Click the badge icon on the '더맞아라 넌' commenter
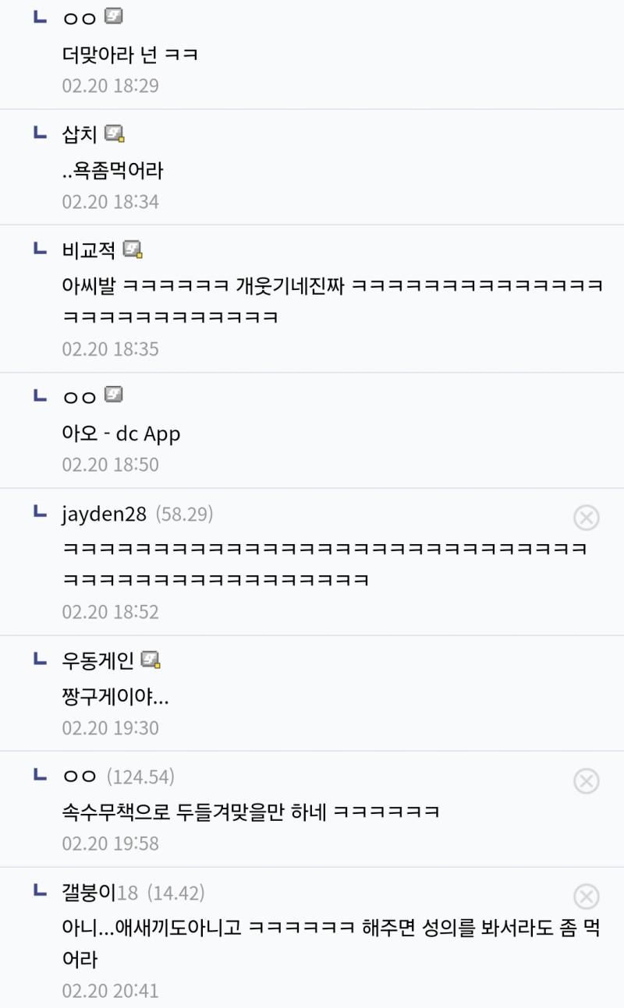 click(x=114, y=16)
